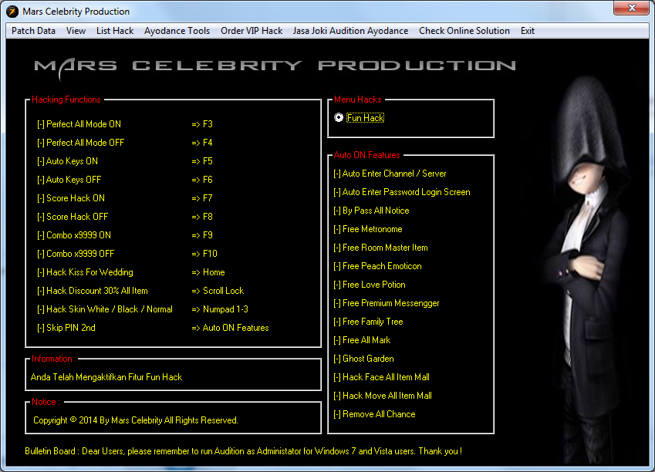This screenshot has width=655, height=472.
Task: Click the '=> Home' hotkey label
Action: pos(208,272)
